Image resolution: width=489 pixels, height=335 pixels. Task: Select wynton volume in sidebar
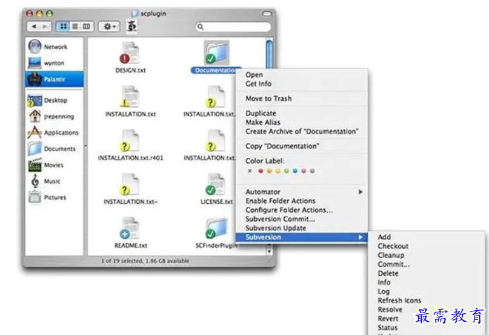pos(54,63)
